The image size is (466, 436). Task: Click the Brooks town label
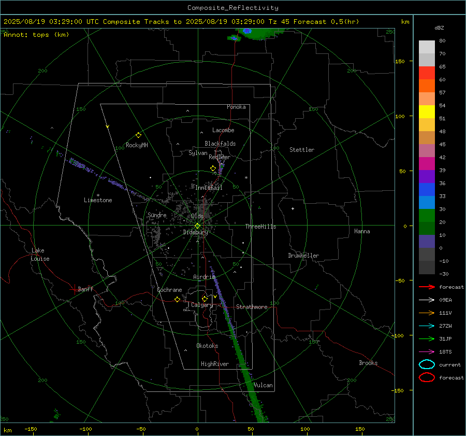[368, 363]
